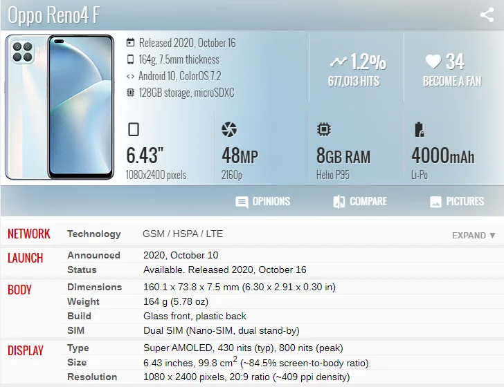Click the Dimensions label
This screenshot has width=504, height=387.
[94, 287]
